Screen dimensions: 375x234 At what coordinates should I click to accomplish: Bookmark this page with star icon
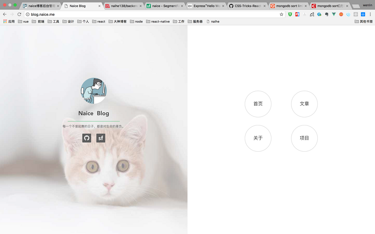[282, 15]
